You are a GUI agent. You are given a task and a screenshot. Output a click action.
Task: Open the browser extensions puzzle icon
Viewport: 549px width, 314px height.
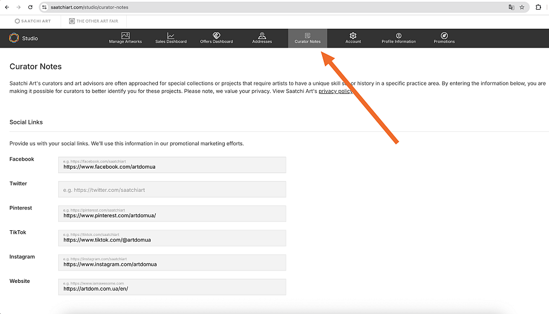point(538,7)
